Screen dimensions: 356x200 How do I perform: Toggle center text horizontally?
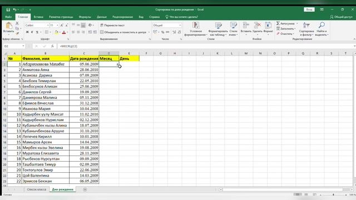pos(78,32)
